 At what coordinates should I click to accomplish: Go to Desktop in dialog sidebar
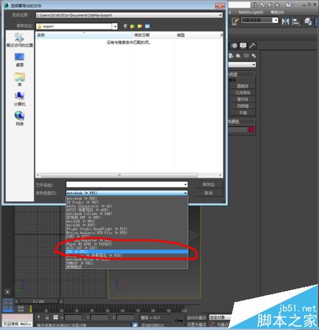20,60
